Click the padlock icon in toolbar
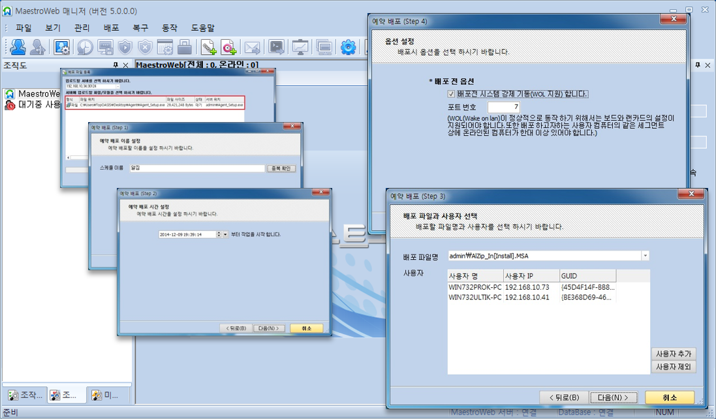The height and width of the screenshot is (419, 716). point(185,47)
